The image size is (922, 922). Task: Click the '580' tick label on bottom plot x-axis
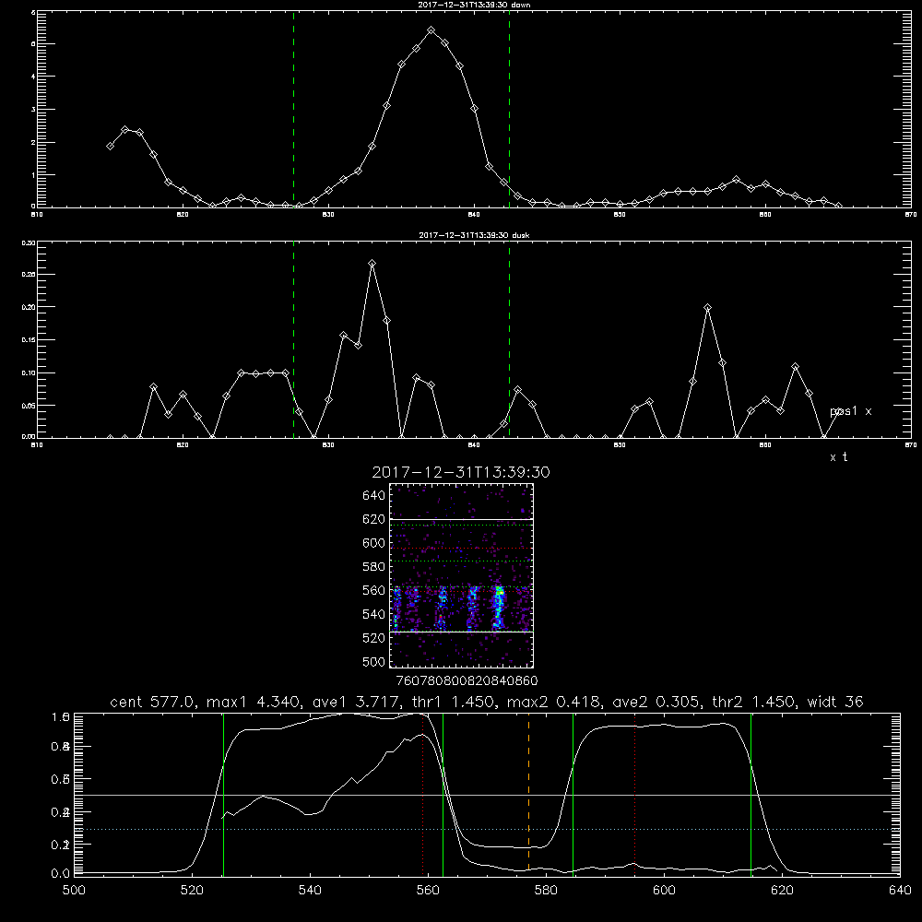(x=546, y=891)
